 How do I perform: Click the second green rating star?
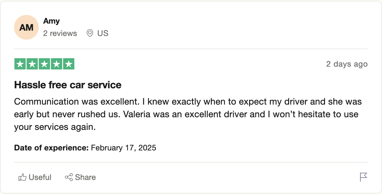point(32,64)
